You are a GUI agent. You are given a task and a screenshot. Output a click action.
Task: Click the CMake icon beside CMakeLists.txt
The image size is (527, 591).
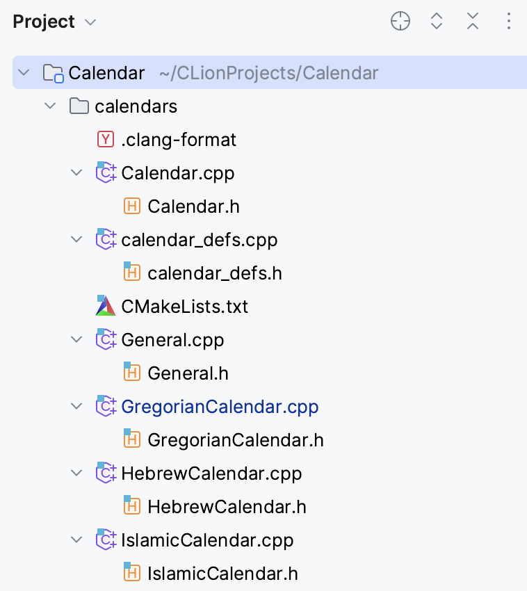click(x=105, y=306)
